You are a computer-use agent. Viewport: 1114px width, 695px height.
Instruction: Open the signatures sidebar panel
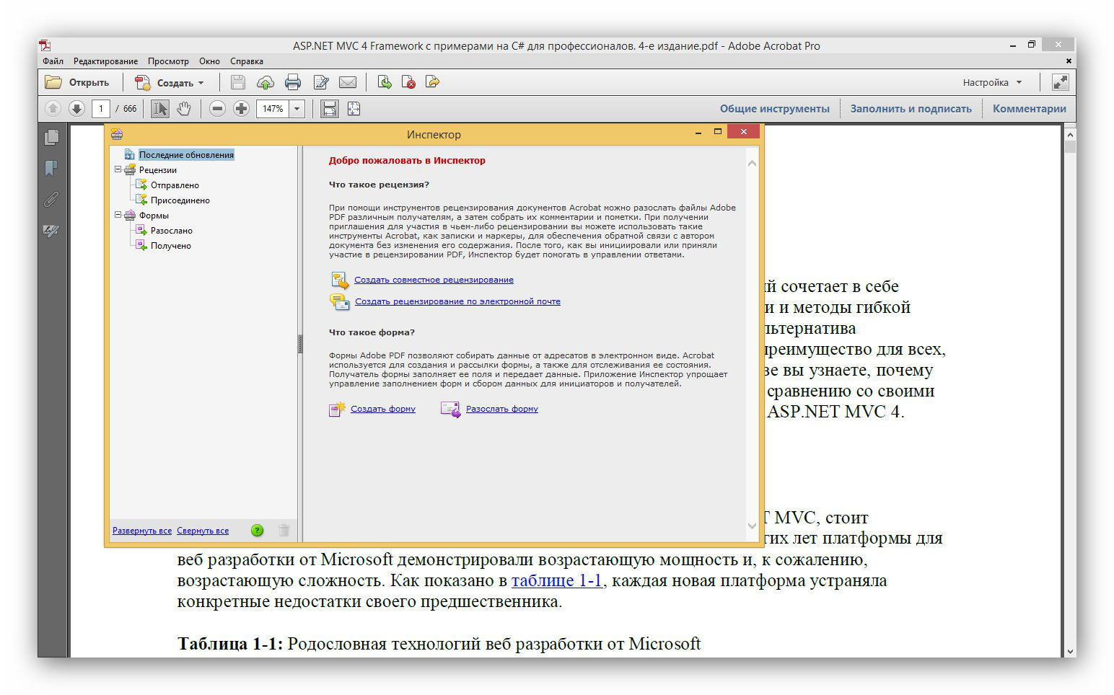tap(51, 231)
